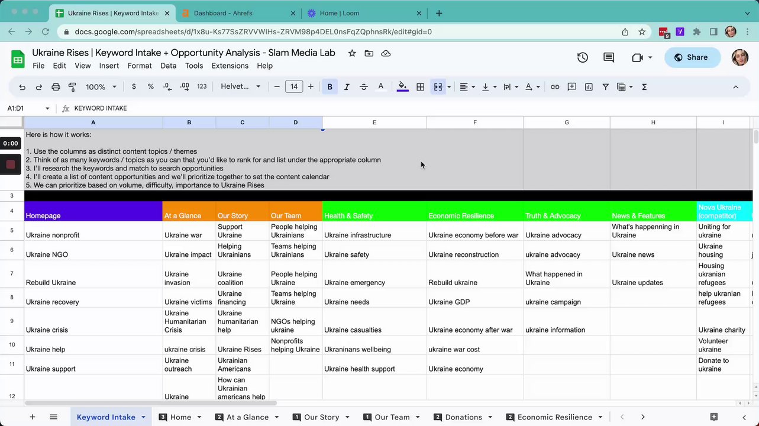Open the 123 more number formats menu
The height and width of the screenshot is (426, 759).
(202, 86)
